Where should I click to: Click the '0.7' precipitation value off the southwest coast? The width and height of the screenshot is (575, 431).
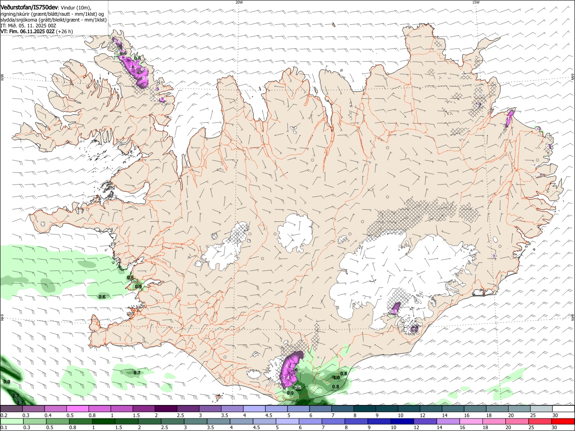(137, 373)
